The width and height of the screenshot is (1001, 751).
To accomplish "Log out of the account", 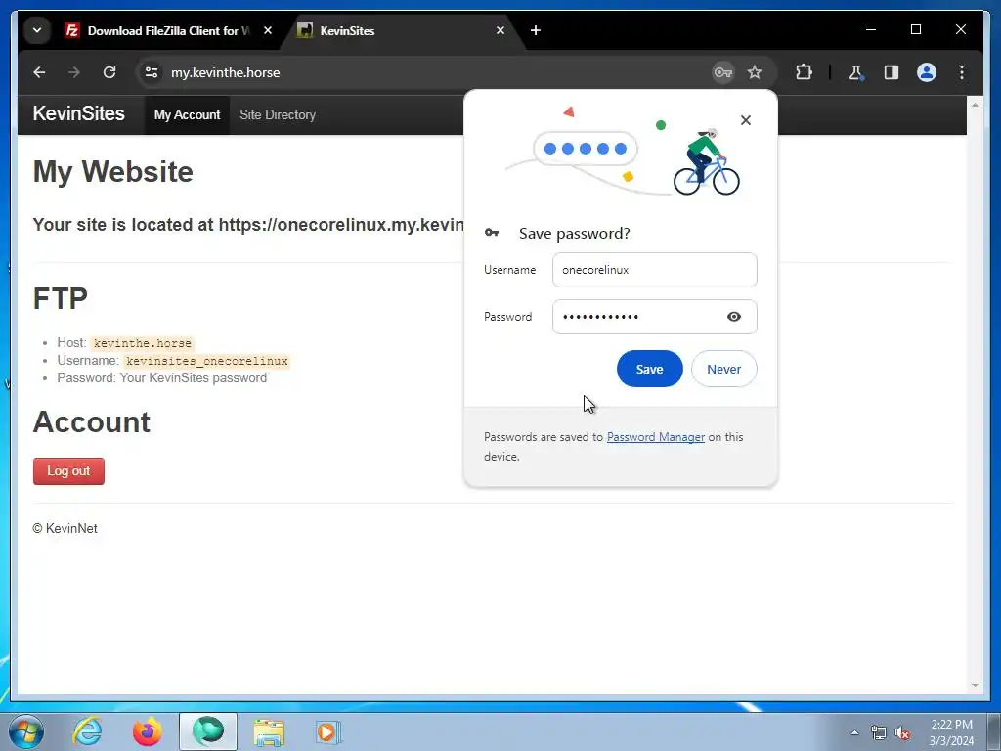I will click(x=68, y=471).
